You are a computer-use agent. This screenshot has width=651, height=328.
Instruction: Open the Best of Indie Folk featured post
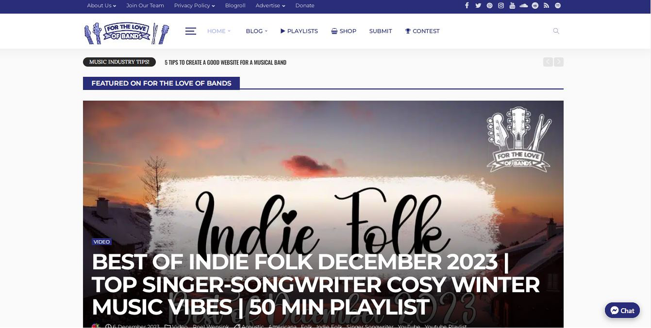[x=315, y=285]
